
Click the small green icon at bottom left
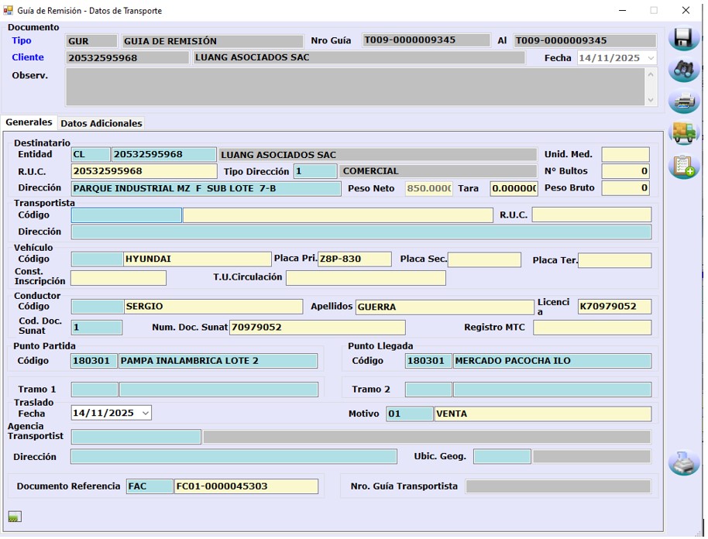click(x=14, y=517)
